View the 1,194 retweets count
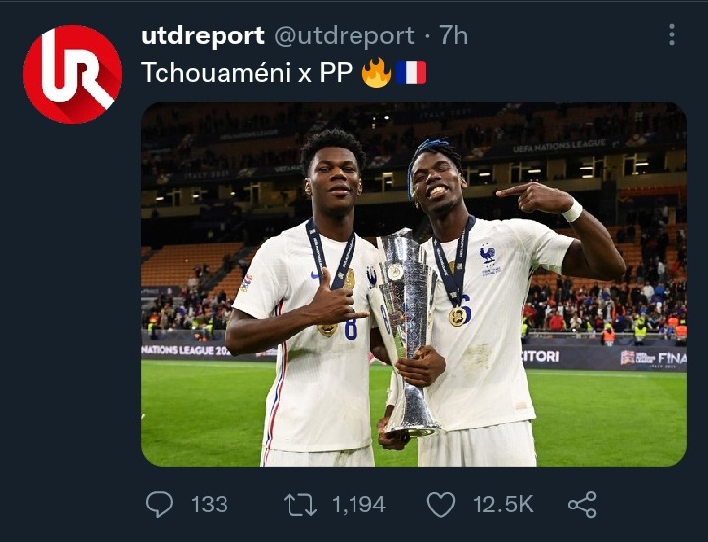This screenshot has width=708, height=542. pyautogui.click(x=359, y=505)
